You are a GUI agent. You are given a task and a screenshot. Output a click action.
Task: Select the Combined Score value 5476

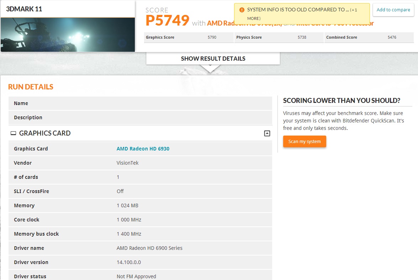pos(392,37)
